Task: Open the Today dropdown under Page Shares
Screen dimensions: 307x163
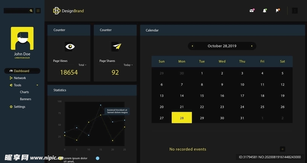Action: coord(128,65)
